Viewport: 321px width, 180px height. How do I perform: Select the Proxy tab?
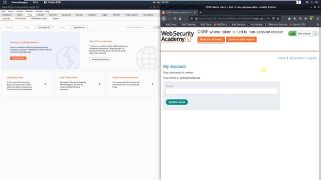(30, 15)
